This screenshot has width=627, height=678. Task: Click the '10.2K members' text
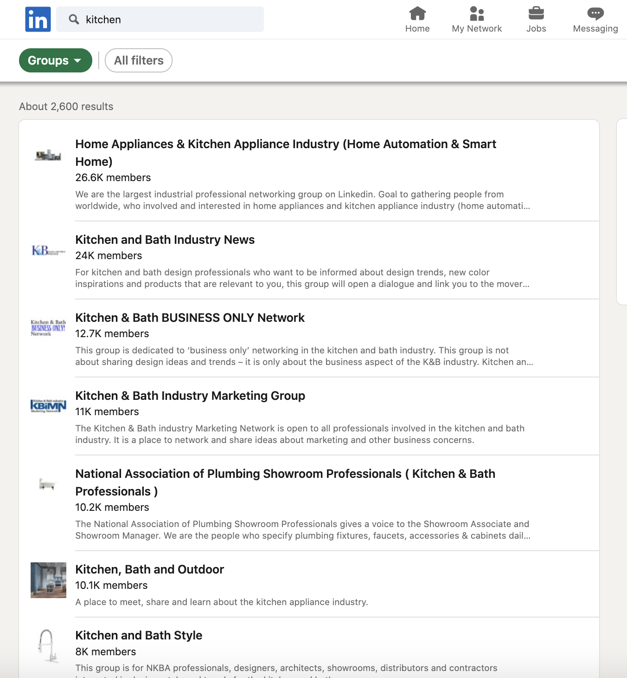tap(112, 507)
